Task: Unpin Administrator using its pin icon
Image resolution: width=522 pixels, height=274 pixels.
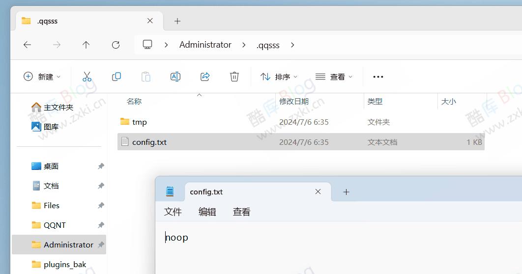Action: click(x=101, y=245)
